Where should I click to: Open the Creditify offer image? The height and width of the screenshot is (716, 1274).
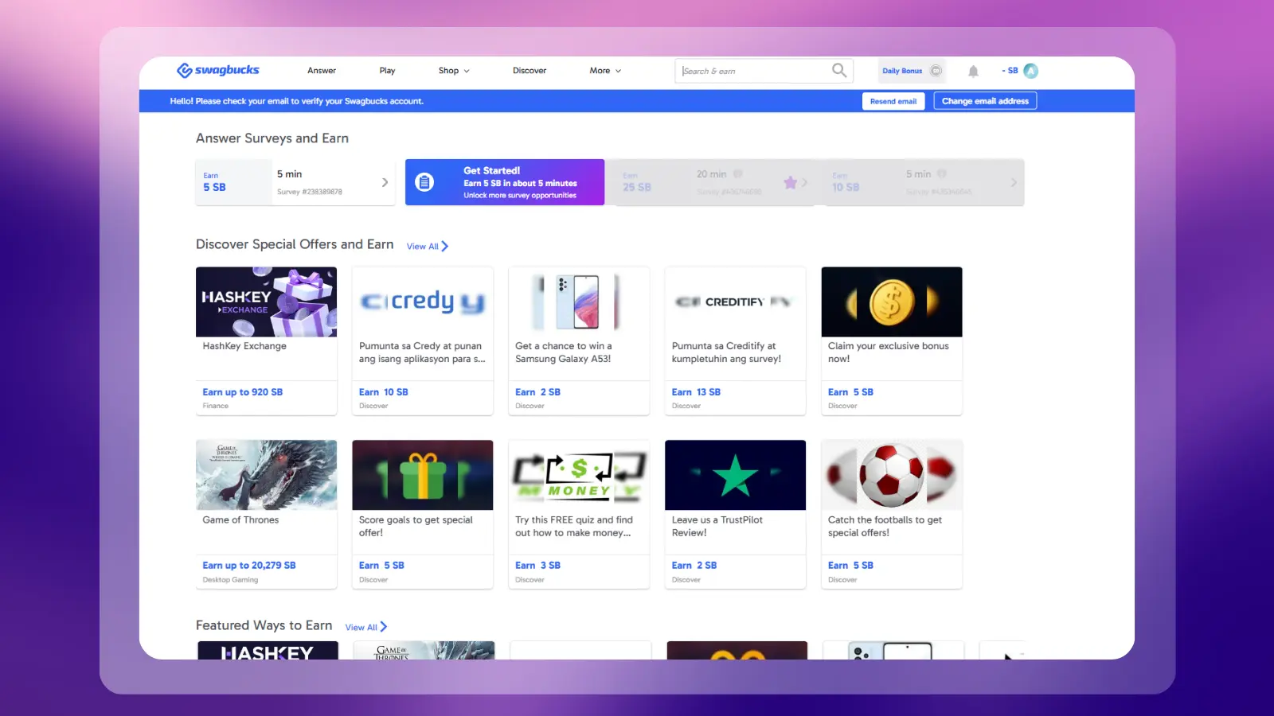[735, 302]
